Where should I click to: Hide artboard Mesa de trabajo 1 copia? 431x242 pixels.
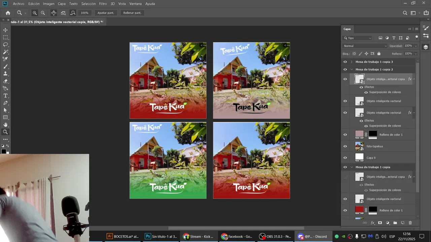(345, 167)
